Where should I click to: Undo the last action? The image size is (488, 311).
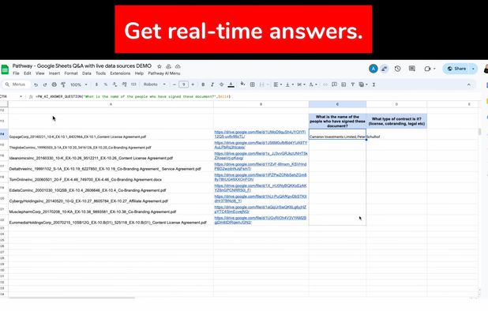[x=36, y=84]
